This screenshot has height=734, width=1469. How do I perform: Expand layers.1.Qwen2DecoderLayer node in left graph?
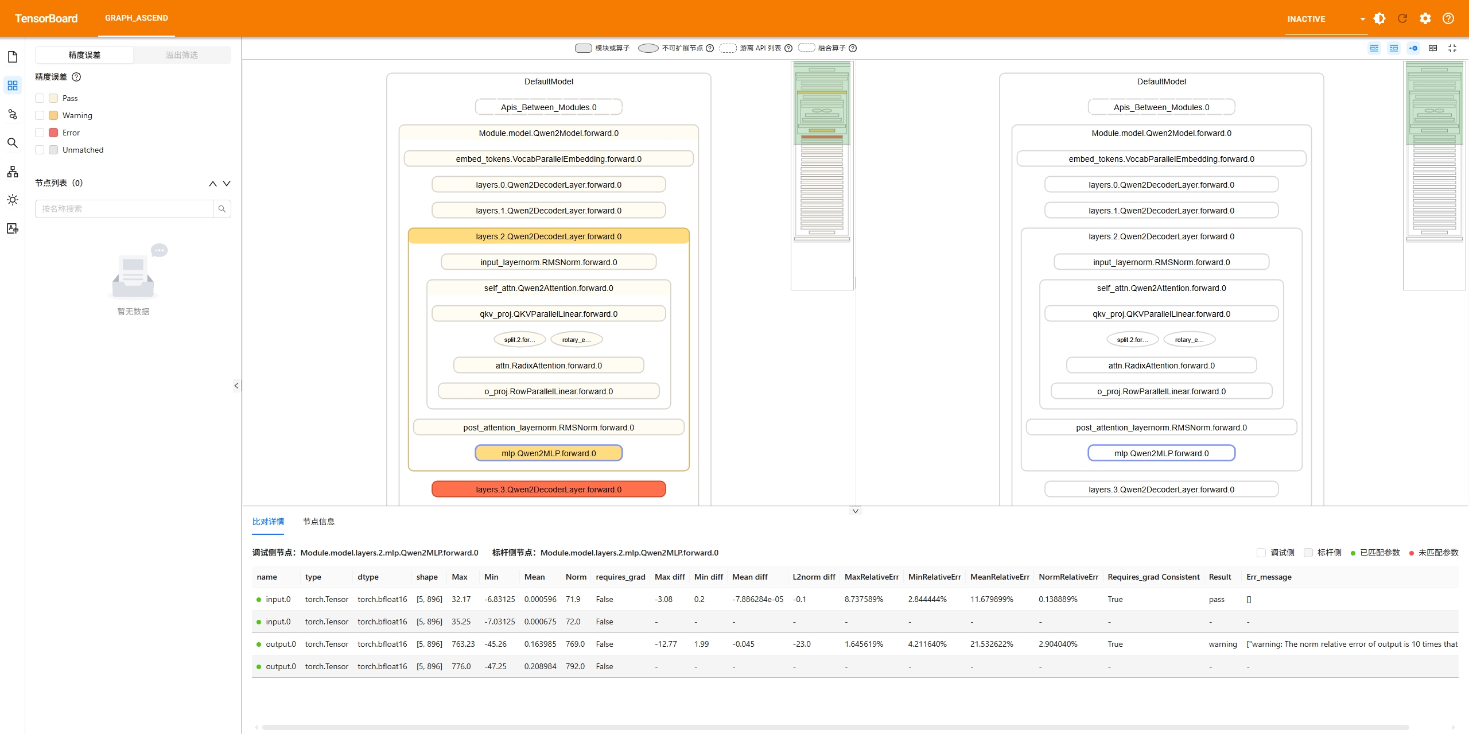click(549, 211)
